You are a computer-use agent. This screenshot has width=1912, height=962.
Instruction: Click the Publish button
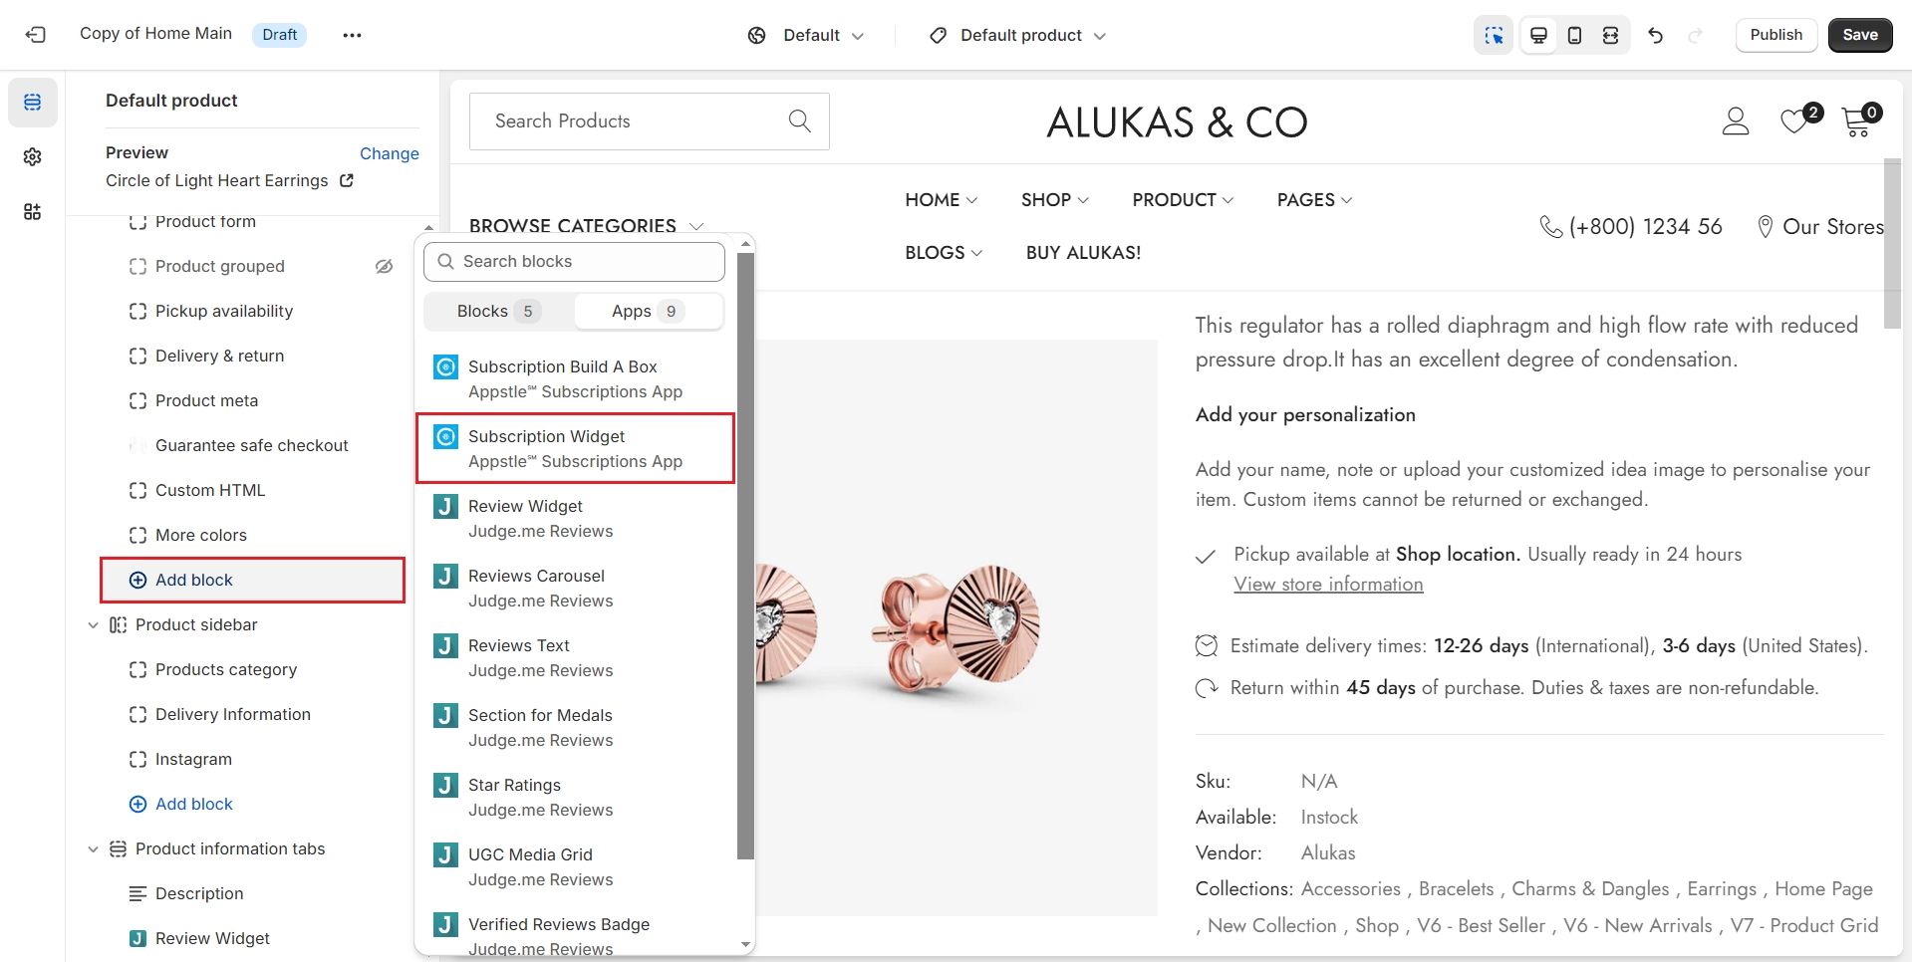tap(1775, 35)
